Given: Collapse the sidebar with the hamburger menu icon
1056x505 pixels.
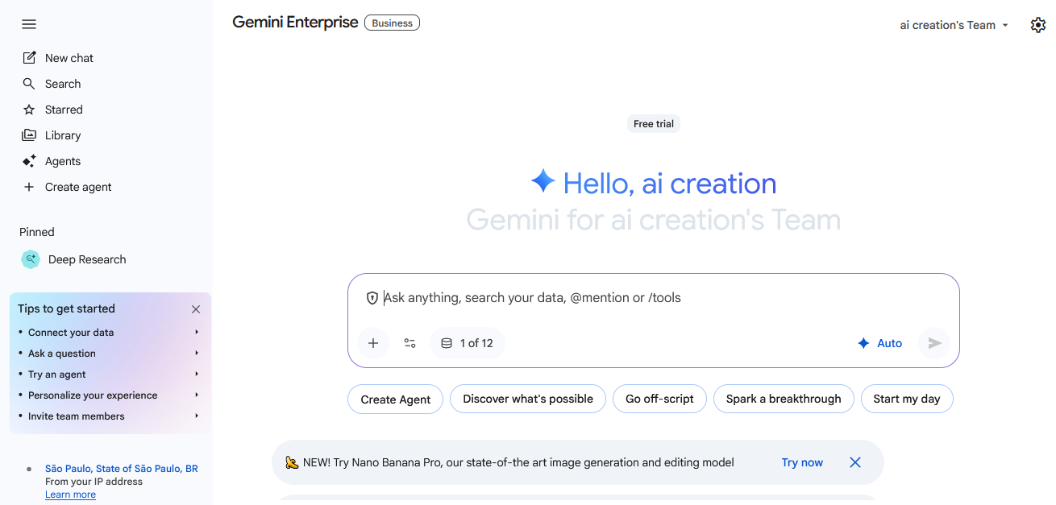Looking at the screenshot, I should (x=29, y=24).
